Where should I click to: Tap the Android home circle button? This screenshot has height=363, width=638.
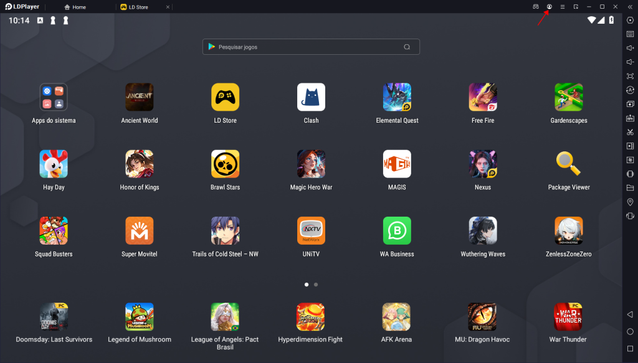click(x=630, y=332)
